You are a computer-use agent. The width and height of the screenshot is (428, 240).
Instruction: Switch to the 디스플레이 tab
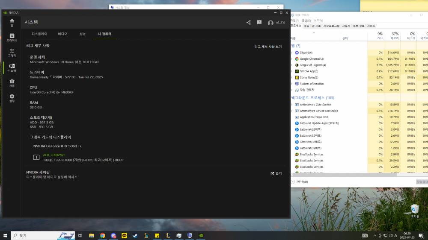point(39,34)
